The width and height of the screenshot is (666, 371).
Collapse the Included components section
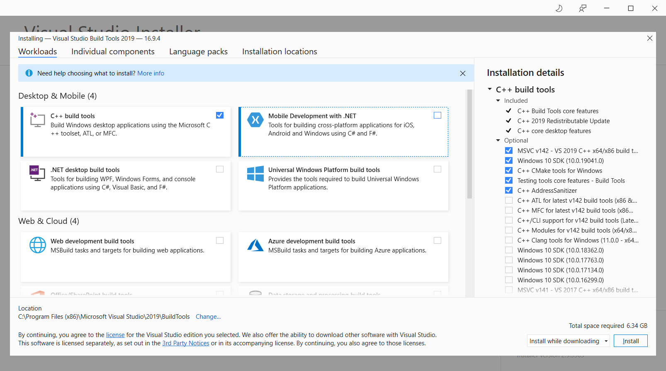coord(498,100)
